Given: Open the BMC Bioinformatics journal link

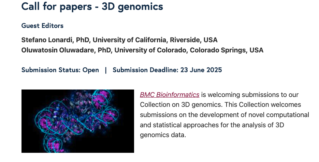Looking at the screenshot, I should (170, 95).
